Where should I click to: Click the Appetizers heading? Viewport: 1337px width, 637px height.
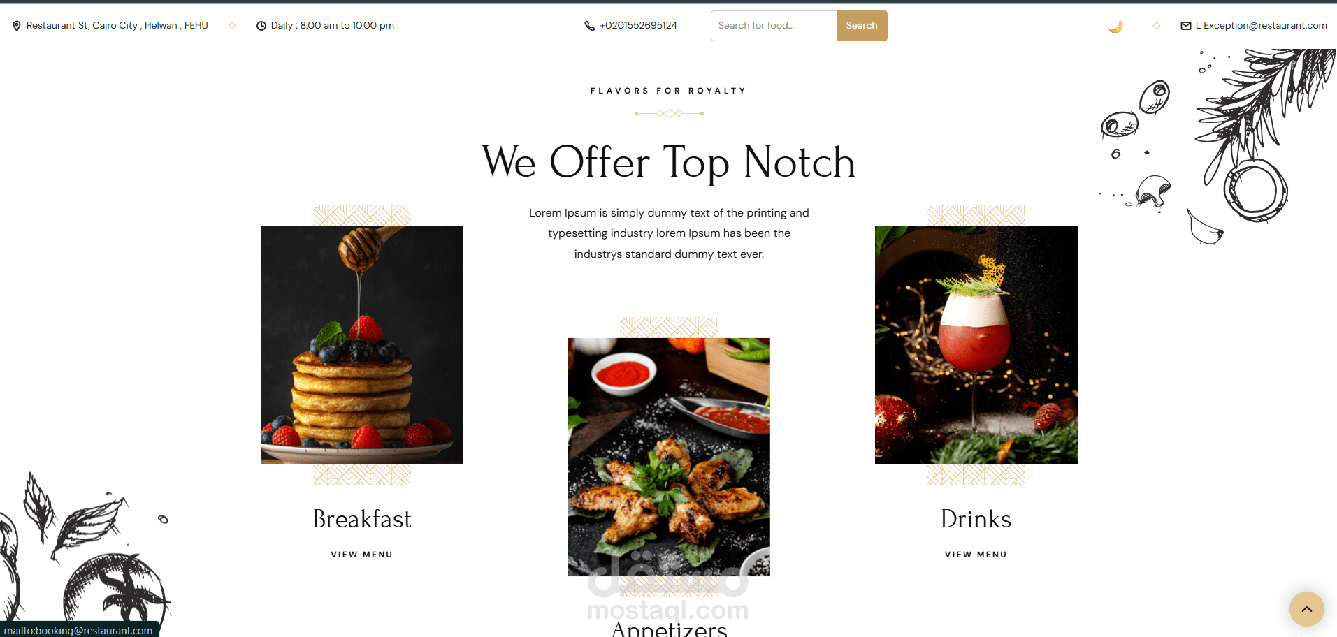pyautogui.click(x=670, y=629)
